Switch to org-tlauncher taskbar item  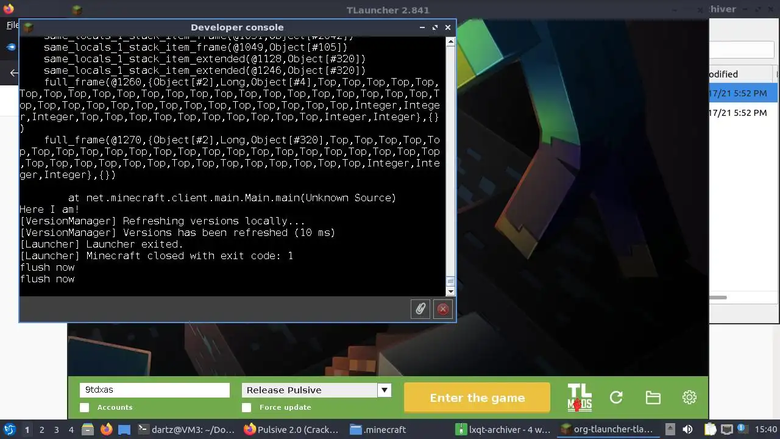(609, 429)
